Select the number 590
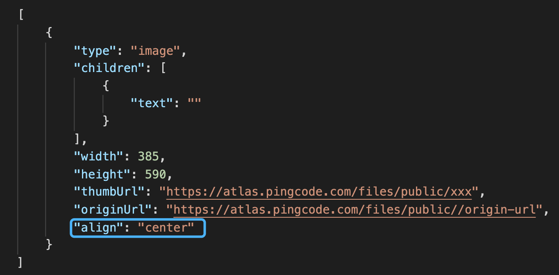Viewport: 559px width, 275px height. point(155,174)
